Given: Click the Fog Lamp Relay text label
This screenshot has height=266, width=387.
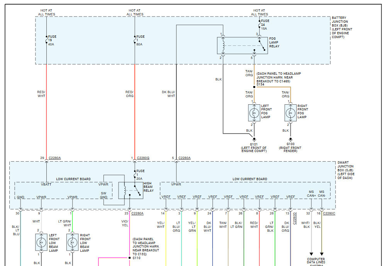Looking at the screenshot, I should tap(274, 42).
